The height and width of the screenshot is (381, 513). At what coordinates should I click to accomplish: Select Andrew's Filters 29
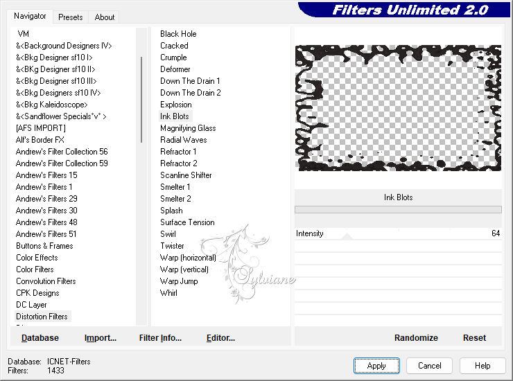pyautogui.click(x=46, y=199)
